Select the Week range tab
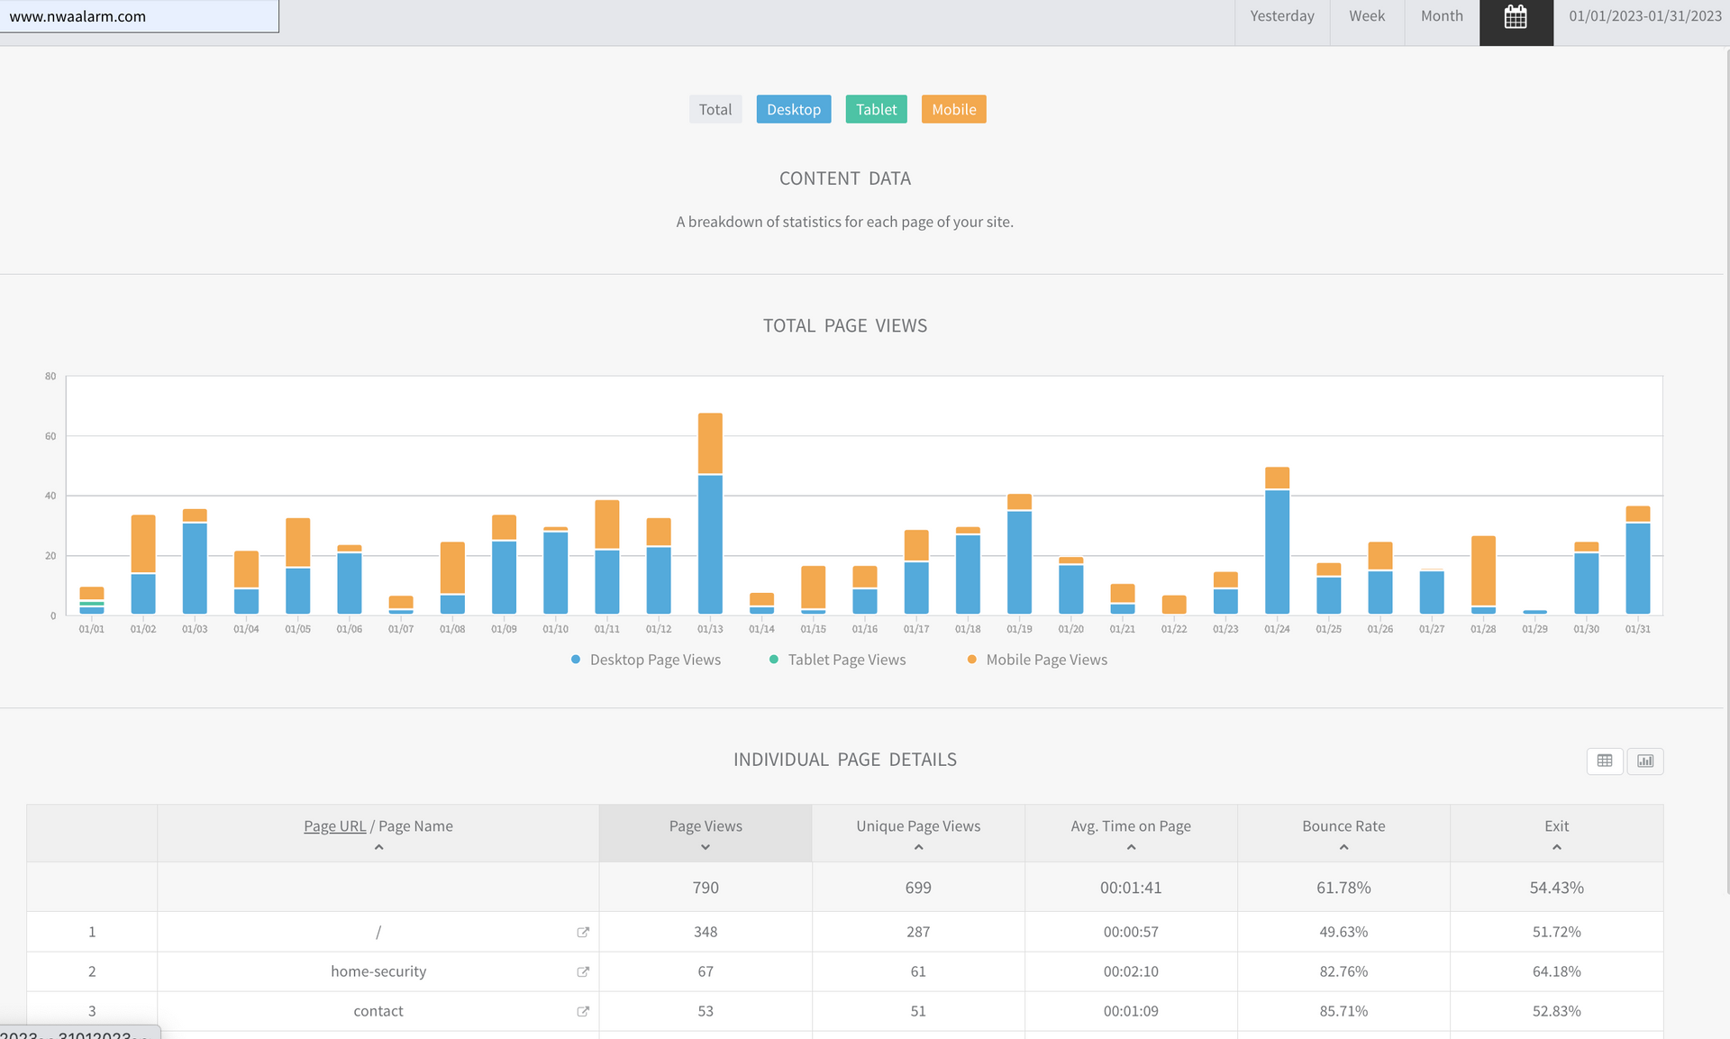This screenshot has height=1039, width=1730. (1366, 16)
